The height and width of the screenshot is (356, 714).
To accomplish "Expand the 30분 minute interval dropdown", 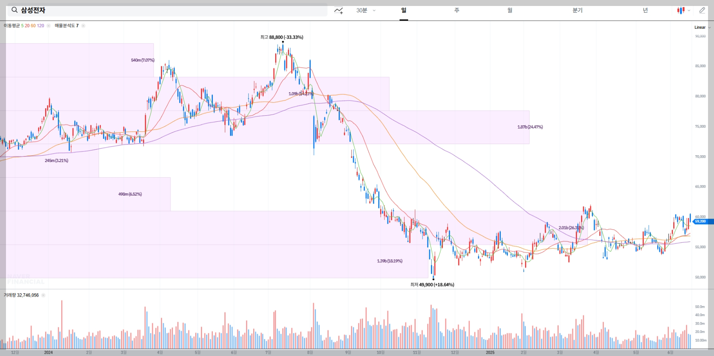I will click(x=366, y=10).
